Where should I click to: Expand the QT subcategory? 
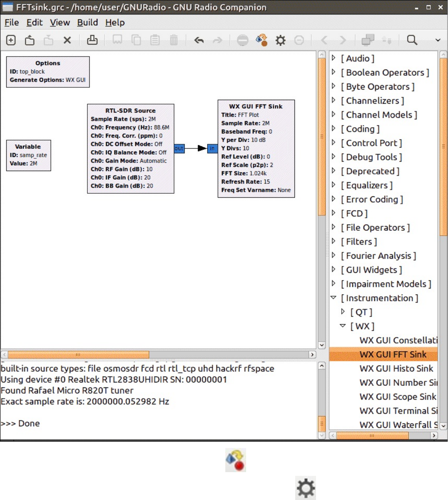343,312
